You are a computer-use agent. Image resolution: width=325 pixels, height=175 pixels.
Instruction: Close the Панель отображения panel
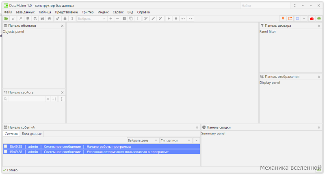319,77
